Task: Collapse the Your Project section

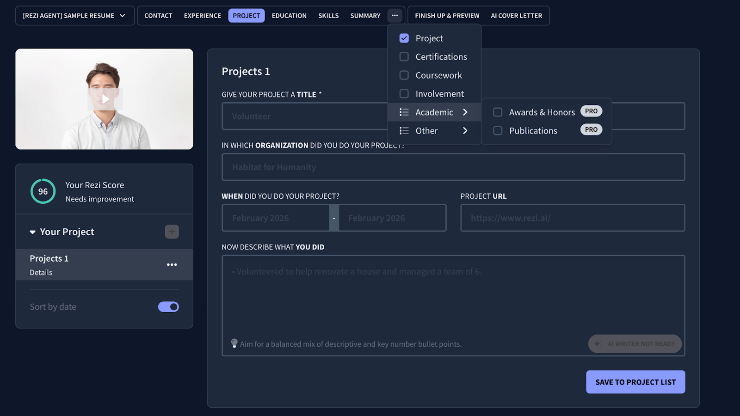Action: click(32, 232)
